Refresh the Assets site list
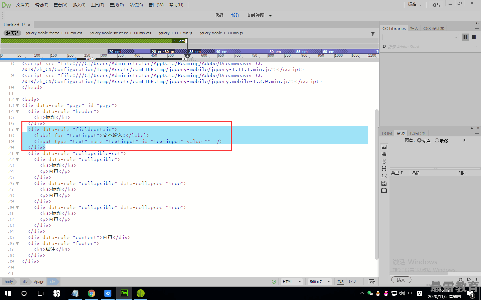The width and height of the screenshot is (481, 300). tap(461, 280)
